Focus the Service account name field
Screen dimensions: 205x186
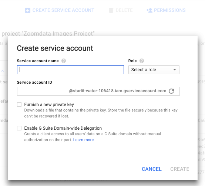coord(70,70)
